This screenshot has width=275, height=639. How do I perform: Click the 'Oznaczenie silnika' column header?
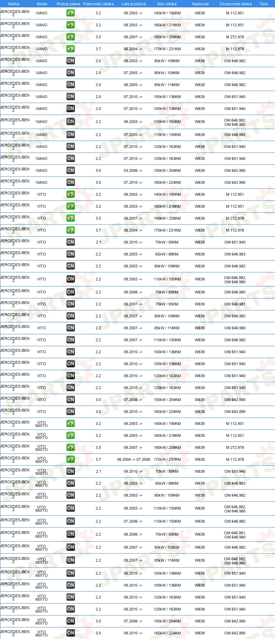pyautogui.click(x=236, y=4)
